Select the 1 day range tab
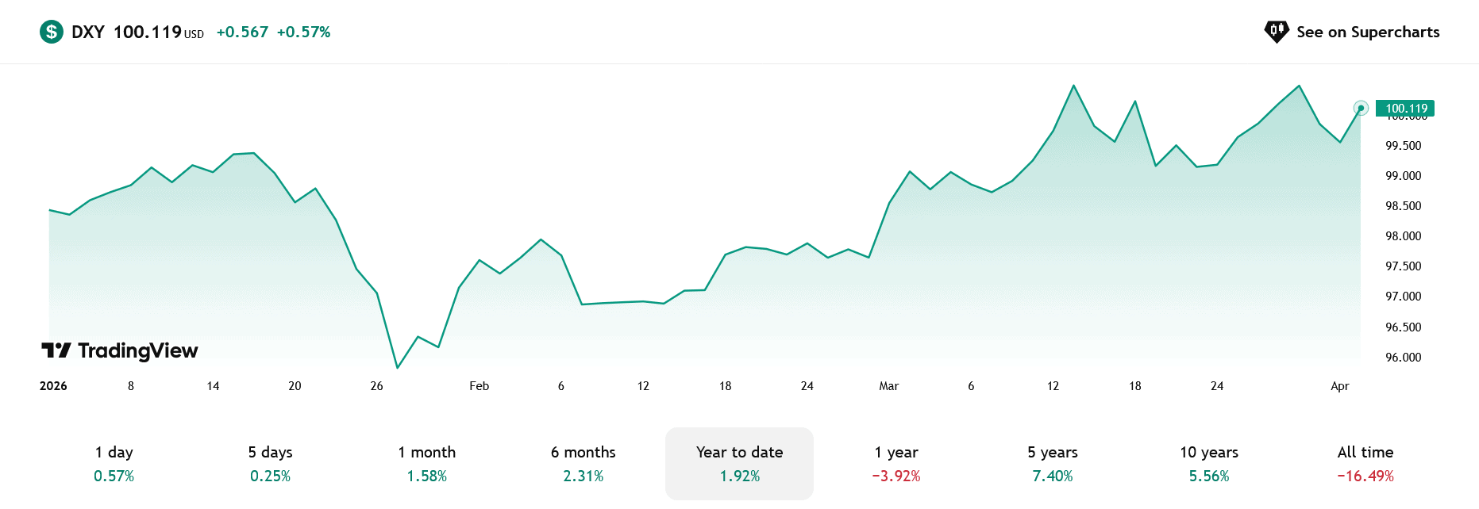The width and height of the screenshot is (1479, 509). tap(114, 464)
